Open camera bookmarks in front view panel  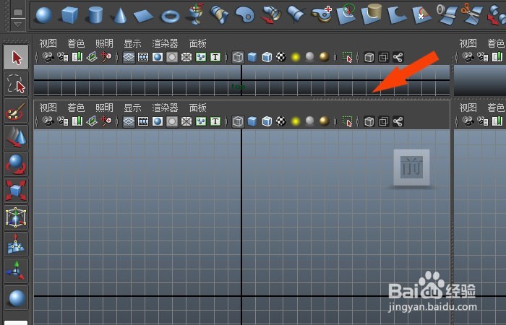tap(77, 121)
